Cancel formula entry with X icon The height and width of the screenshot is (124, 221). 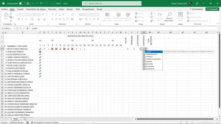(x=20, y=28)
